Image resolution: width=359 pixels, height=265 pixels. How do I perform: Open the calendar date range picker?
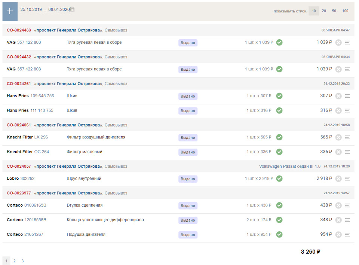point(72,10)
